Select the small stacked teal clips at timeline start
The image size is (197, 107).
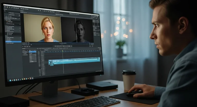(x=50, y=63)
